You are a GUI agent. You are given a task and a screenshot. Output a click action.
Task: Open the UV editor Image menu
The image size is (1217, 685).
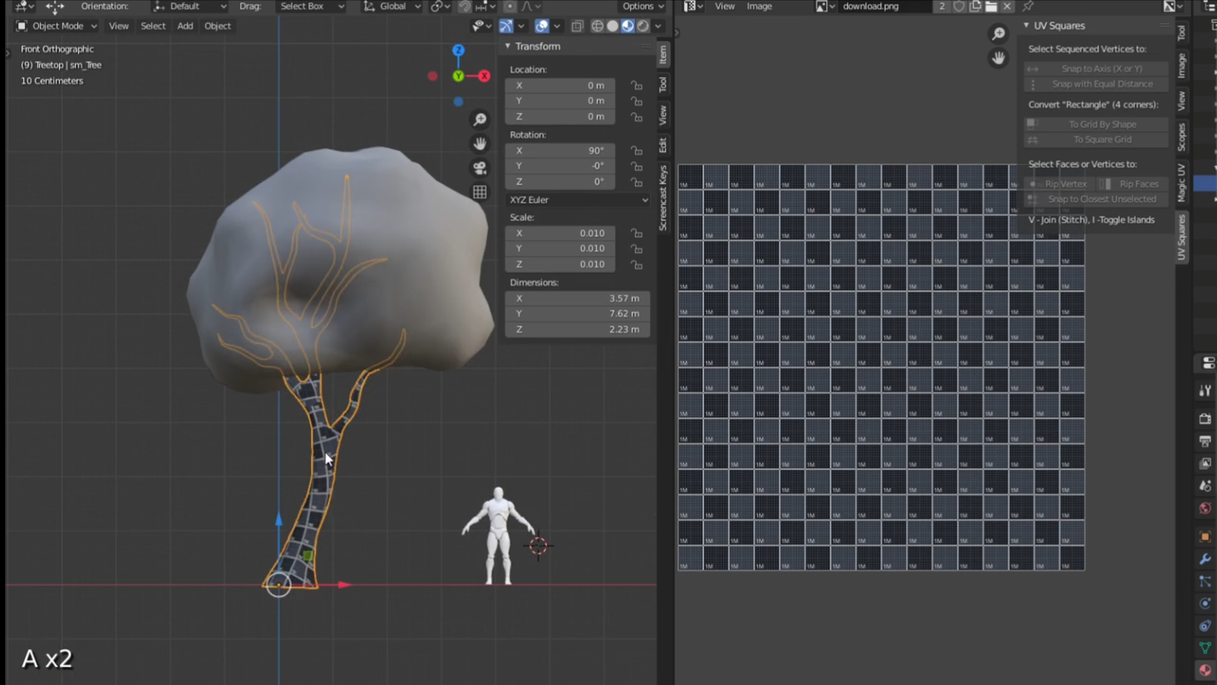[760, 7]
